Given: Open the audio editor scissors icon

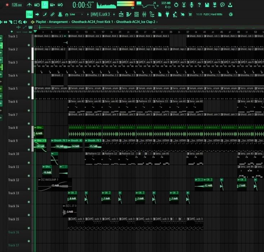Looking at the screenshot, I should [184, 5].
